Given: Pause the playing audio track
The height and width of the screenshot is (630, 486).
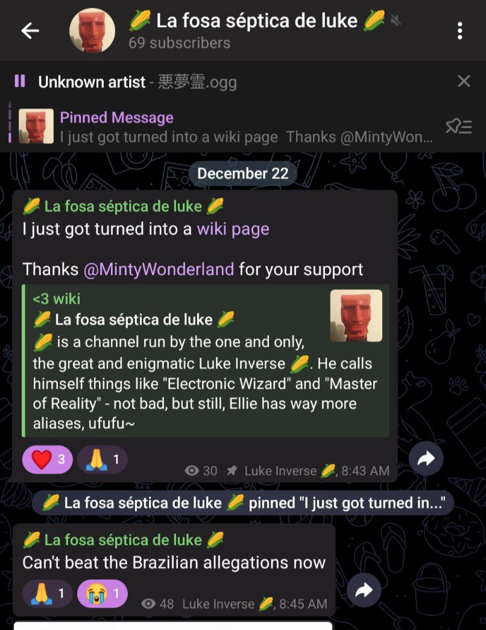Looking at the screenshot, I should tap(20, 81).
